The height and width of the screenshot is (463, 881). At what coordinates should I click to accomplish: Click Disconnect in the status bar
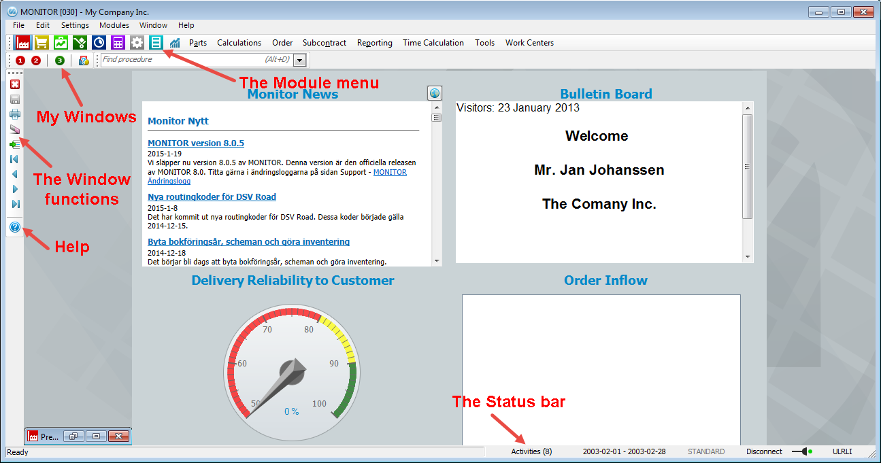point(764,451)
